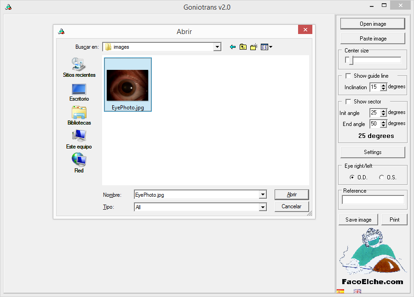Image resolution: width=414 pixels, height=297 pixels.
Task: Go up one folder level icon
Action: click(x=243, y=47)
